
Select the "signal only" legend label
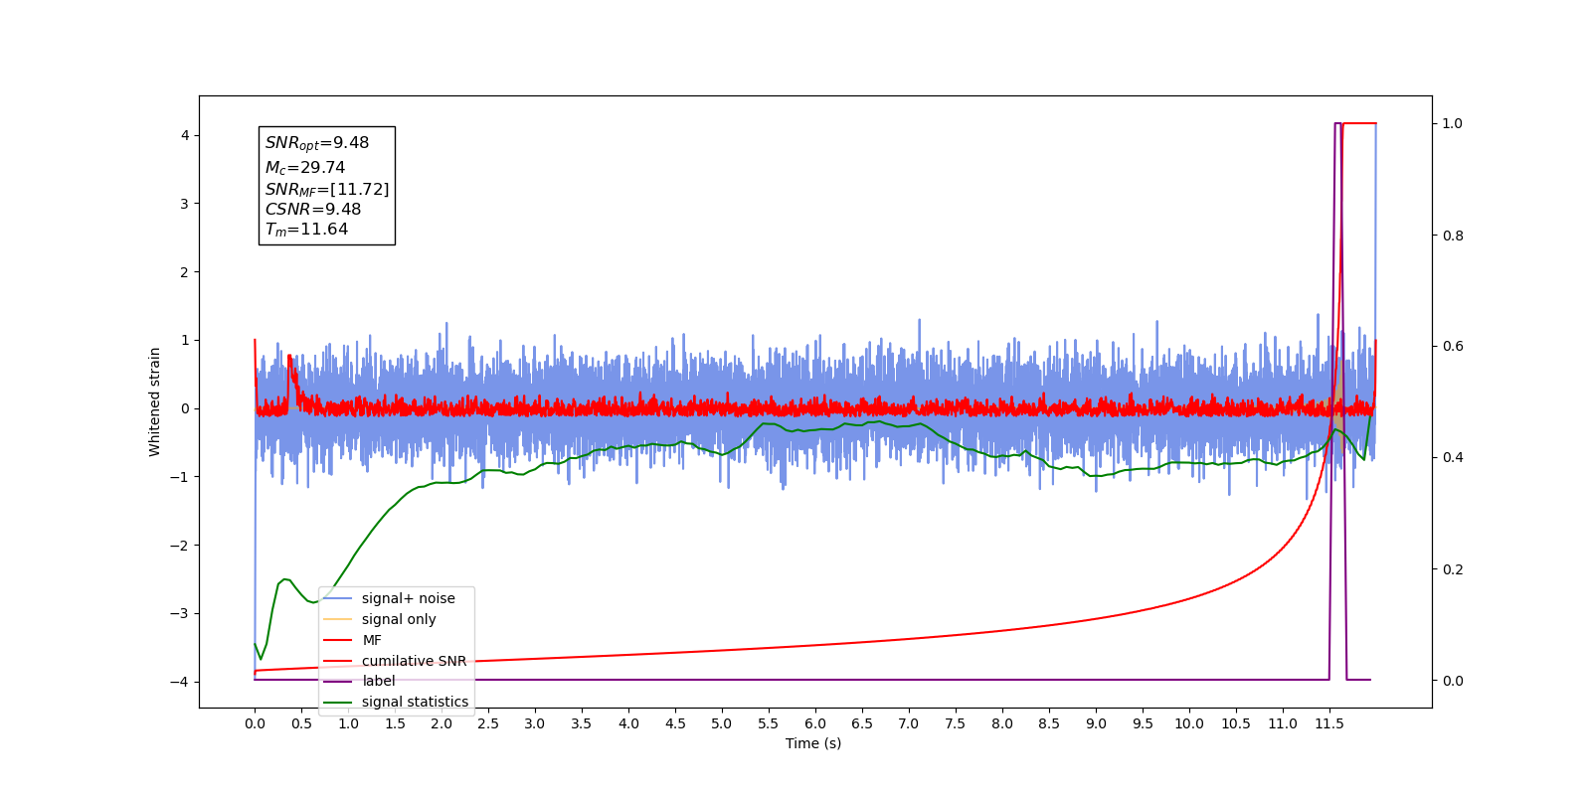[x=399, y=619]
